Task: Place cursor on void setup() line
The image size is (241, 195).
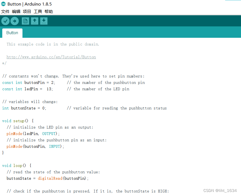Action: [x=18, y=121]
